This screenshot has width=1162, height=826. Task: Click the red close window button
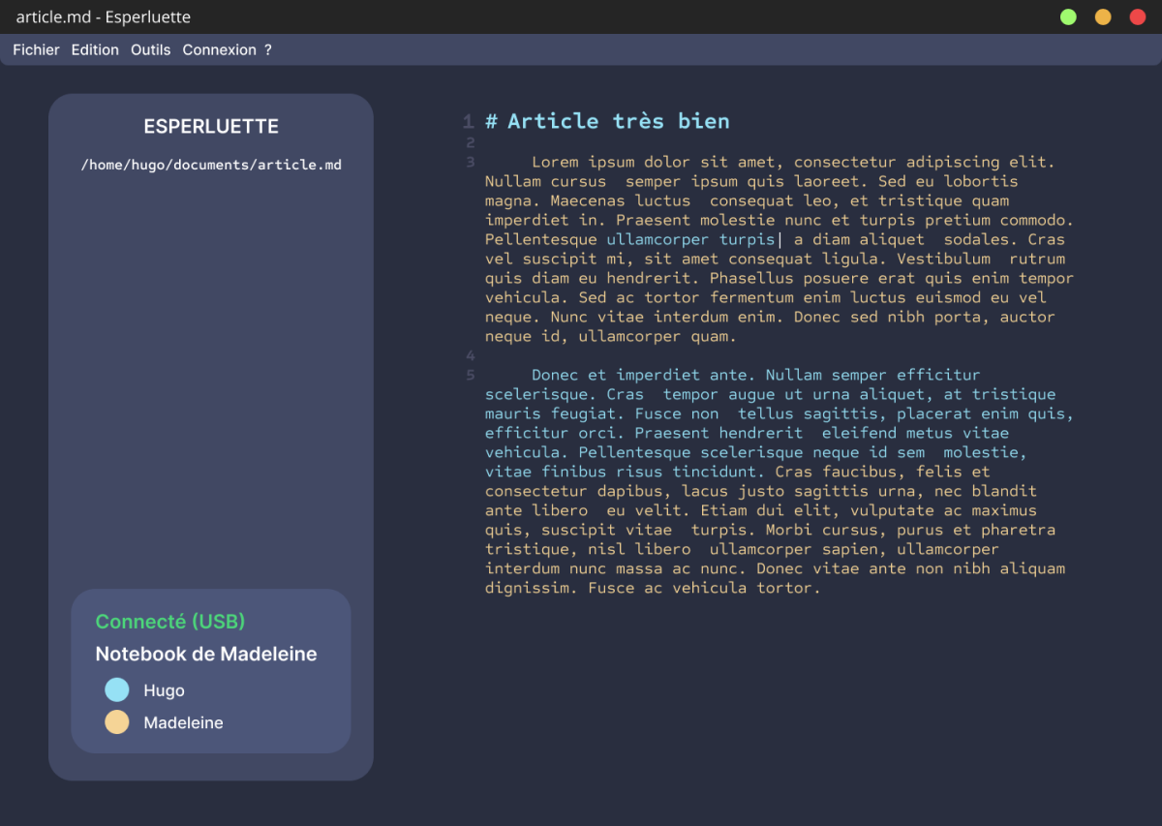[1138, 16]
